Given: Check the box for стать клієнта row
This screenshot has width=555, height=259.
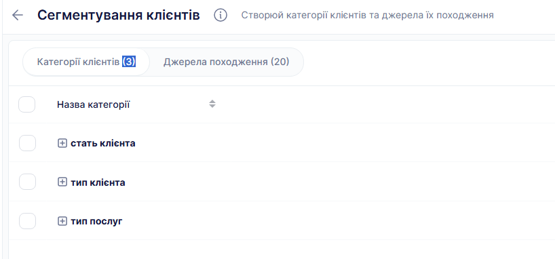Looking at the screenshot, I should click(x=27, y=143).
